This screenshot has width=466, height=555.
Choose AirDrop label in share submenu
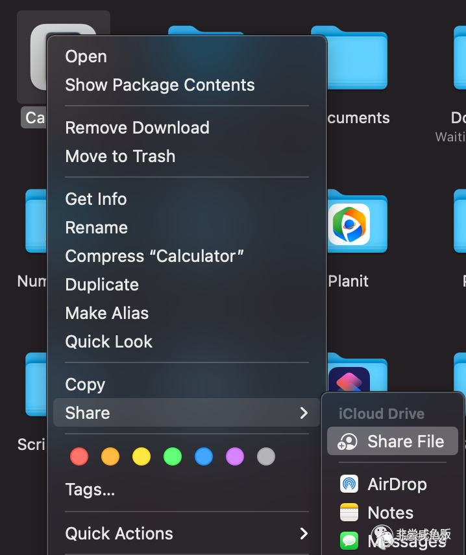click(397, 484)
